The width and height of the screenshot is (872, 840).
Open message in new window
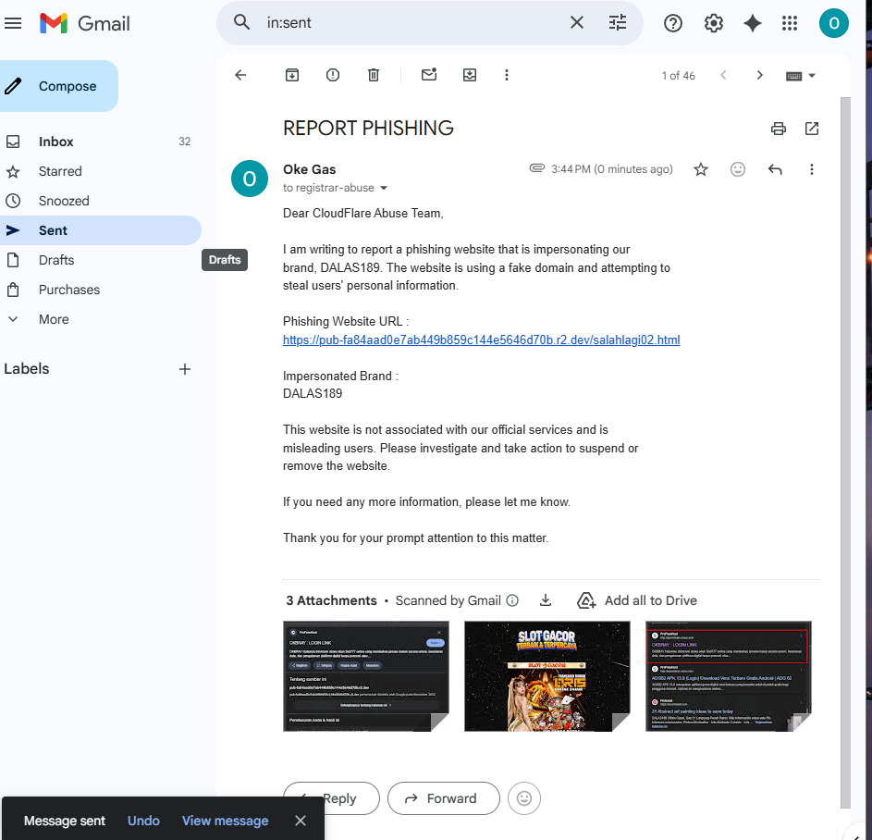coord(812,129)
